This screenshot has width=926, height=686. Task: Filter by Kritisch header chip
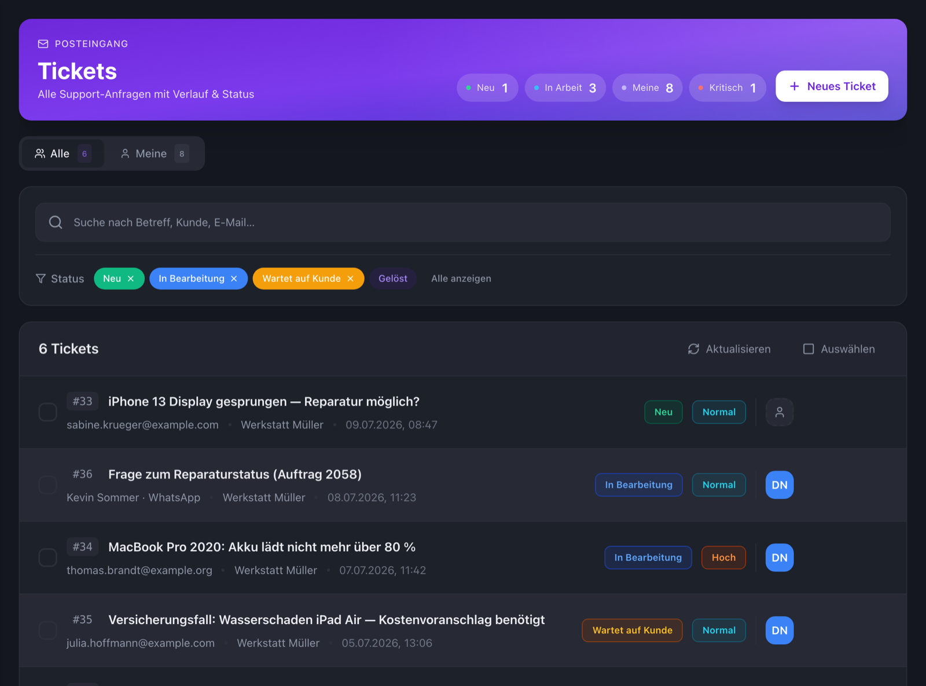pos(727,88)
